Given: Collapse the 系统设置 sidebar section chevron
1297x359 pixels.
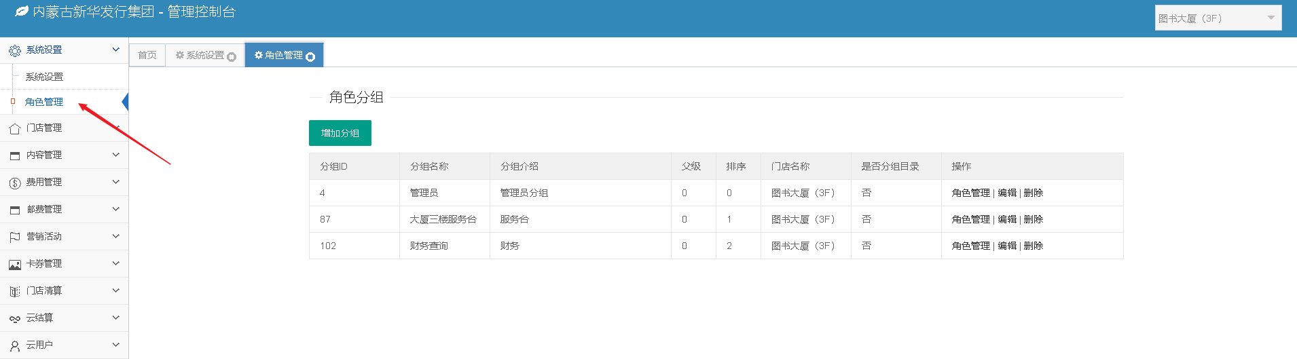Looking at the screenshot, I should click(x=115, y=50).
